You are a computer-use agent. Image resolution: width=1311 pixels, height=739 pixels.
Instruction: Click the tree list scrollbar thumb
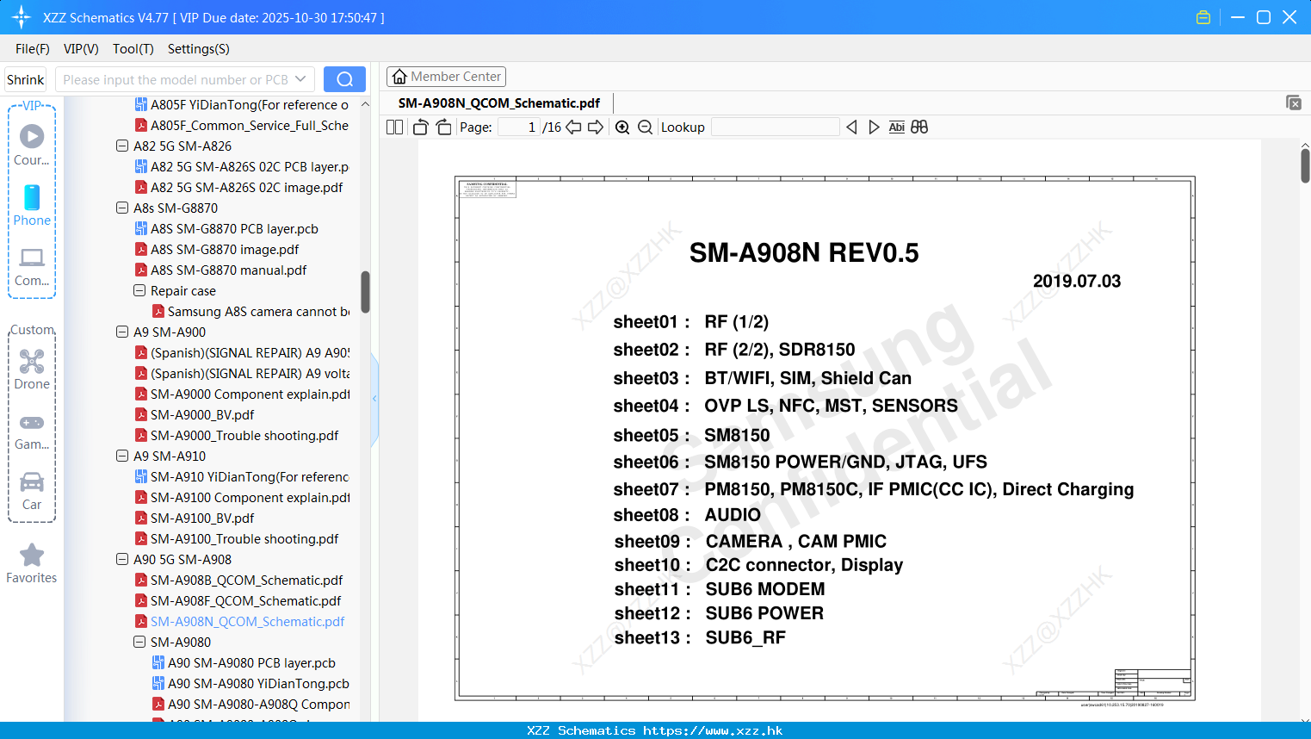pos(365,293)
